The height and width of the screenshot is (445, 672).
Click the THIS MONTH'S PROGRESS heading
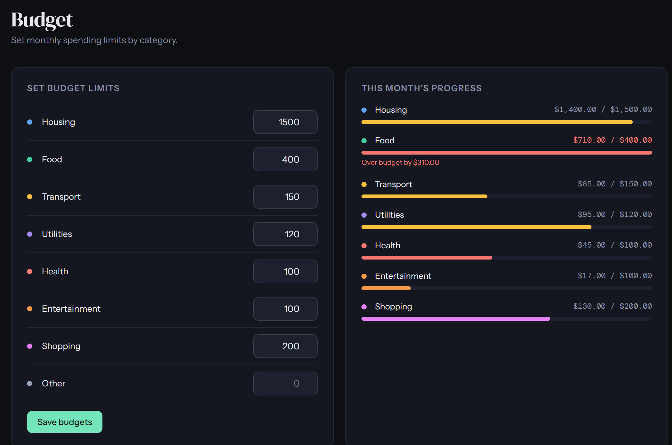(x=421, y=88)
